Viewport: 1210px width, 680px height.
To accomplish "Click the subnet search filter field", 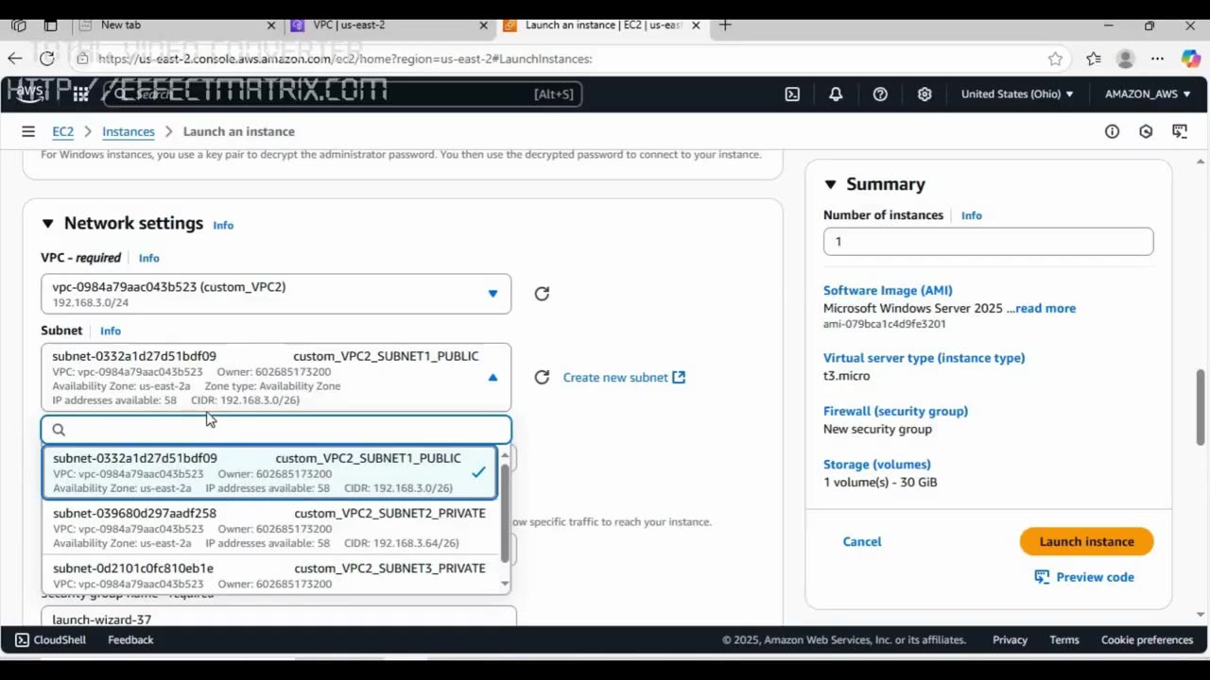I will (276, 430).
